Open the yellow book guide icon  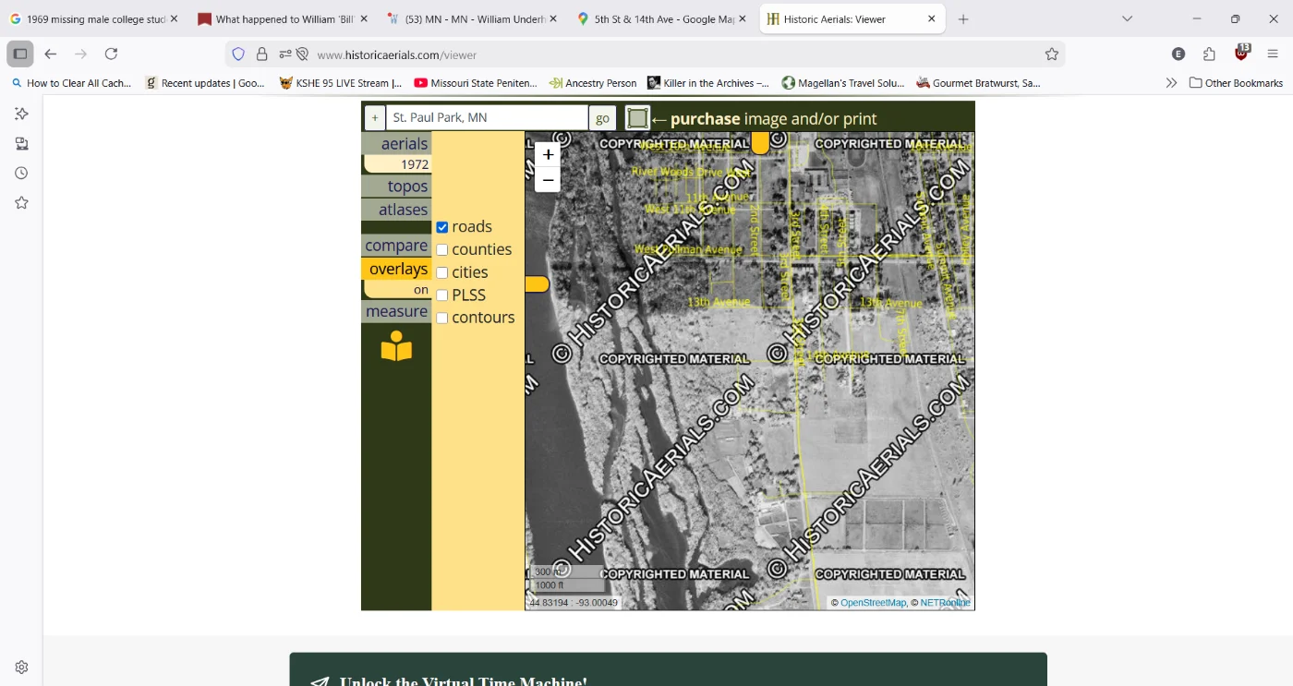[x=396, y=346]
